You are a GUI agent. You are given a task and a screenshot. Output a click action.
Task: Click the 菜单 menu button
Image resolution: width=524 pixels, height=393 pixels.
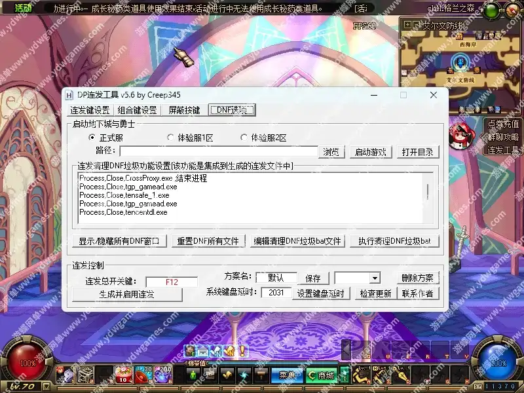point(287,375)
